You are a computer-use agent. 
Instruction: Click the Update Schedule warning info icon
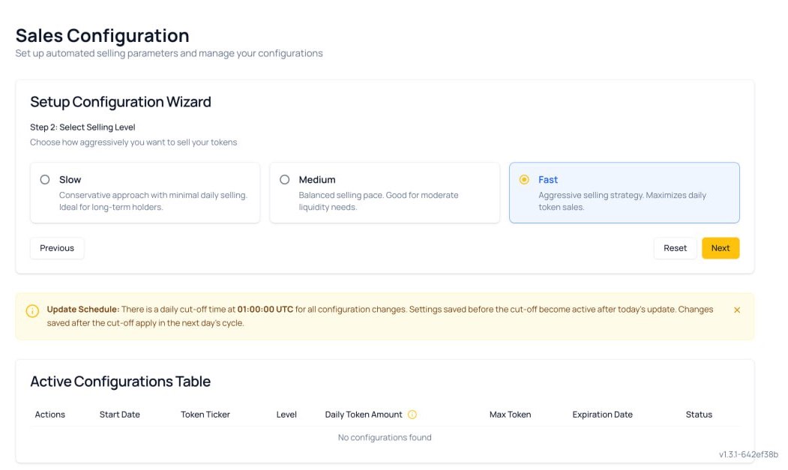pyautogui.click(x=32, y=311)
